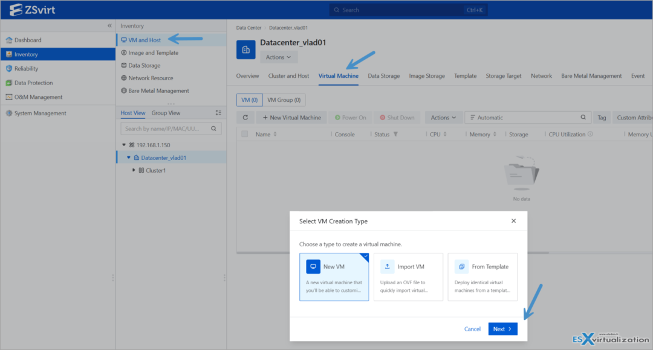The height and width of the screenshot is (350, 653).
Task: Click the global Search field
Action: click(x=408, y=10)
